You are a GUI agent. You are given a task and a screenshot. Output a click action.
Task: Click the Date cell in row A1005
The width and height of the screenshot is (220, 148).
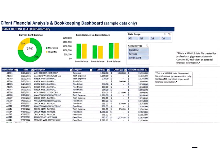pos(26,84)
